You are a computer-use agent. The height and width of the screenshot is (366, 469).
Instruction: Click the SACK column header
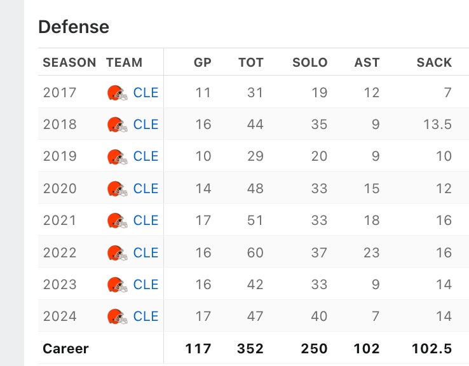point(434,62)
